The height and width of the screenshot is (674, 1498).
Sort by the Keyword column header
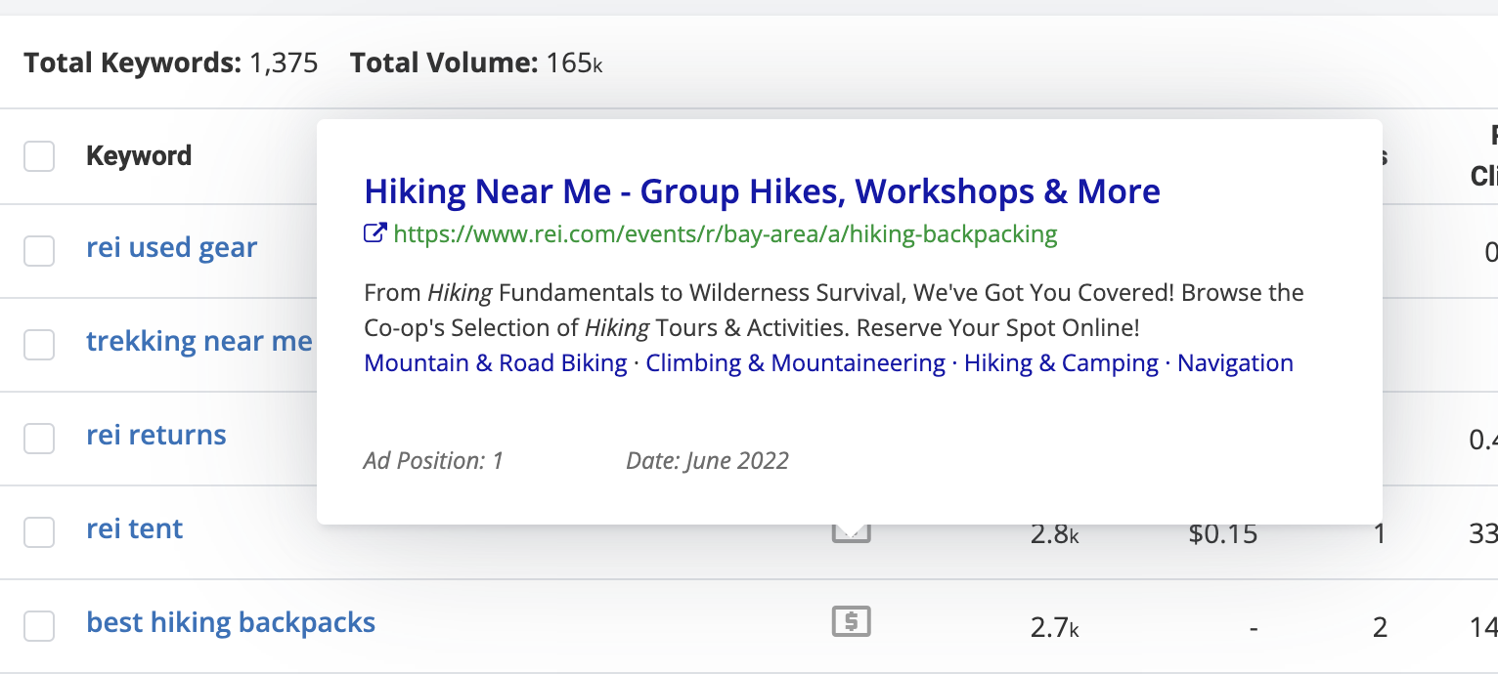[x=139, y=156]
